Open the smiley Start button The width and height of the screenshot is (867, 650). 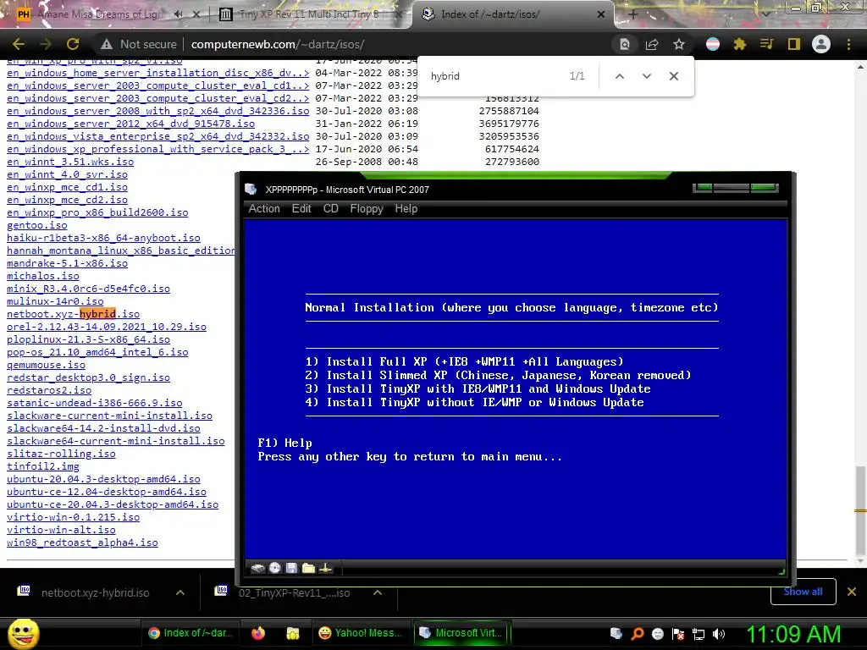point(23,633)
